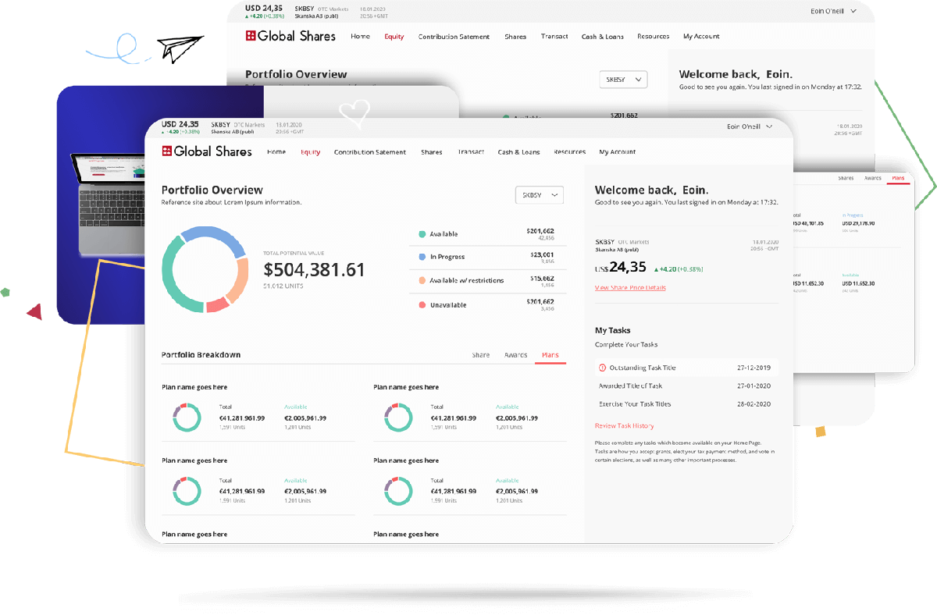Image resolution: width=937 pixels, height=615 pixels.
Task: Click the blue In Progress legend dot
Action: pyautogui.click(x=422, y=257)
